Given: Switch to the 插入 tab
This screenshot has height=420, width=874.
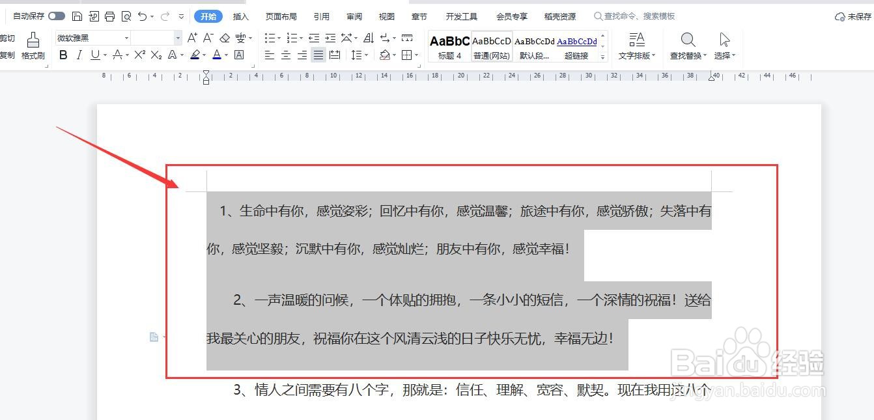Looking at the screenshot, I should (241, 16).
